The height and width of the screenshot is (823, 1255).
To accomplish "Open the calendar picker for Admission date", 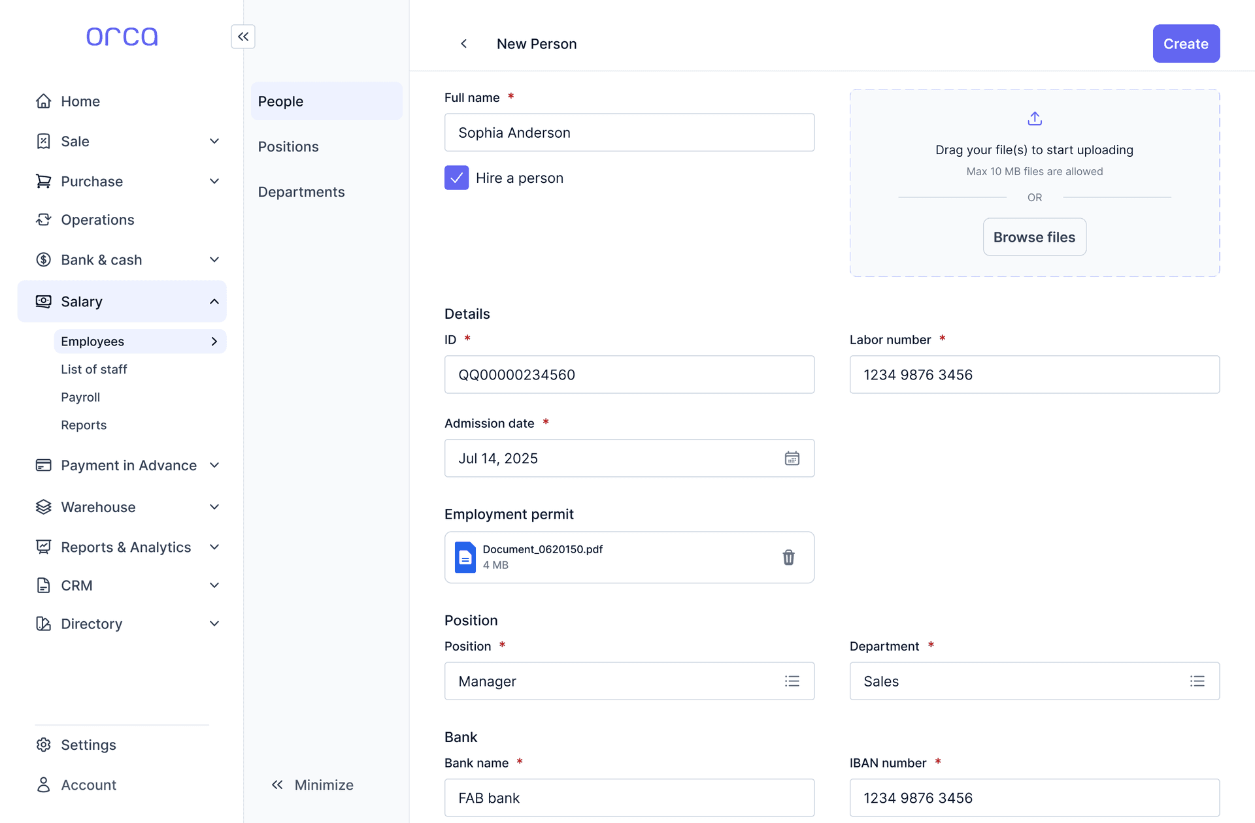I will click(792, 458).
